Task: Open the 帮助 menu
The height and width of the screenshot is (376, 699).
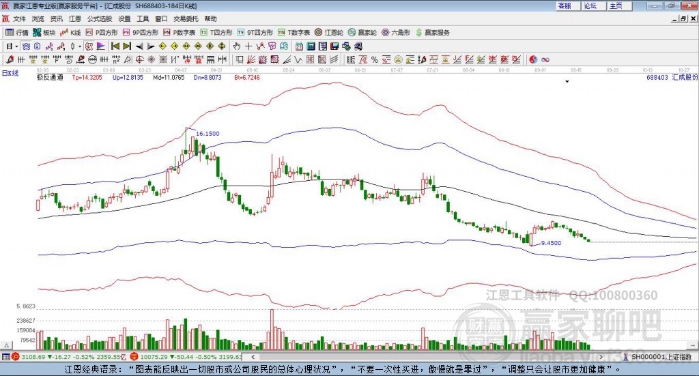Action: click(210, 18)
